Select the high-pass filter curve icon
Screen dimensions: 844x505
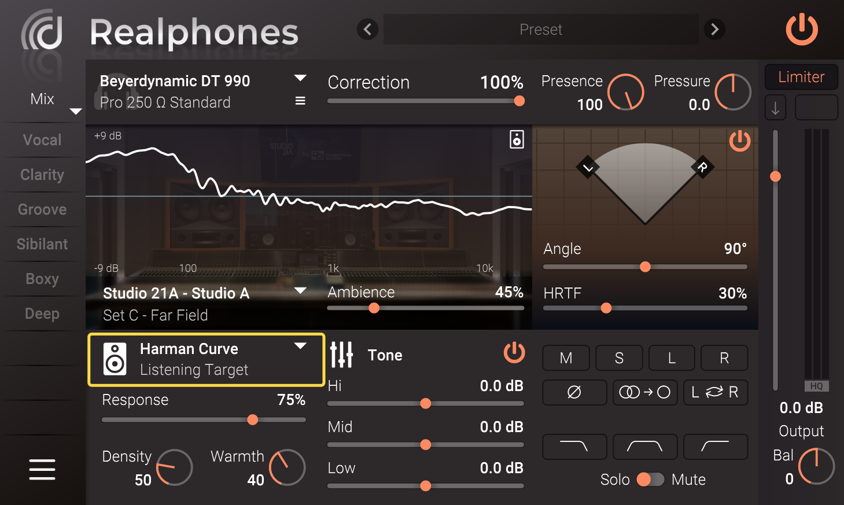click(716, 447)
